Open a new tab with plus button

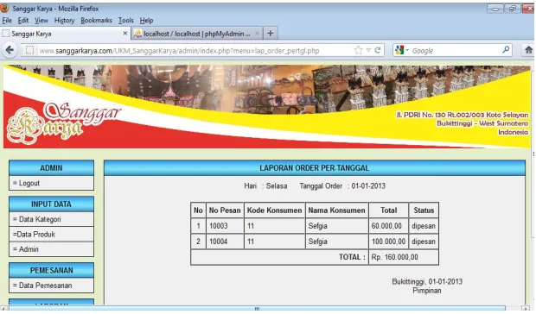coord(270,34)
